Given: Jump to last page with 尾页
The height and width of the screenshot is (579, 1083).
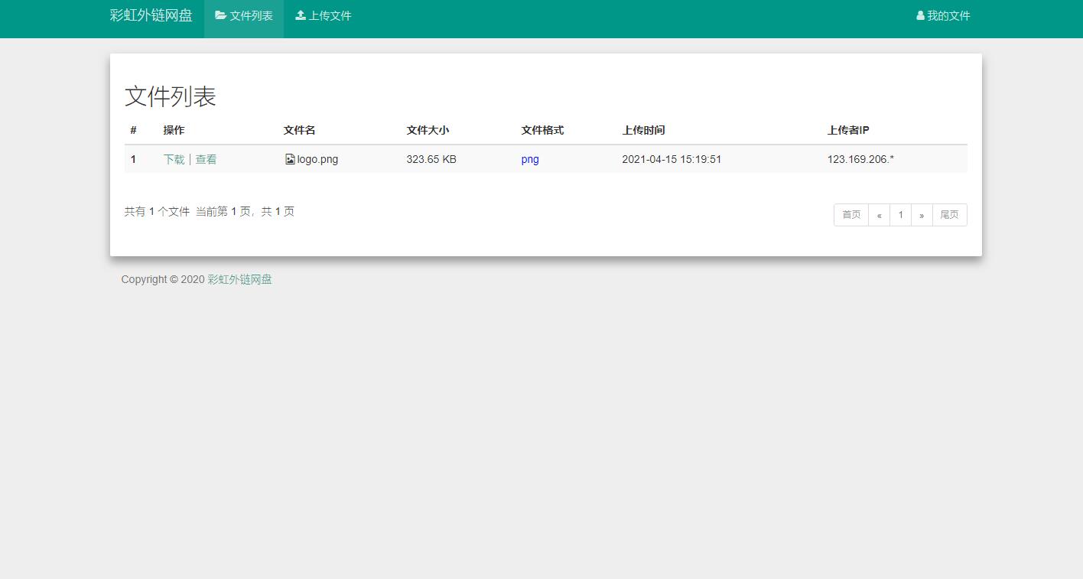Looking at the screenshot, I should [x=949, y=215].
